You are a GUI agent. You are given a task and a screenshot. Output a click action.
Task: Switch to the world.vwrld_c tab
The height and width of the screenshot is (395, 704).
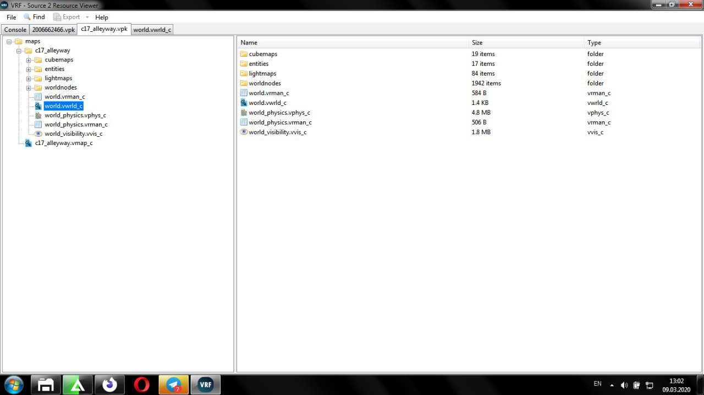(152, 30)
